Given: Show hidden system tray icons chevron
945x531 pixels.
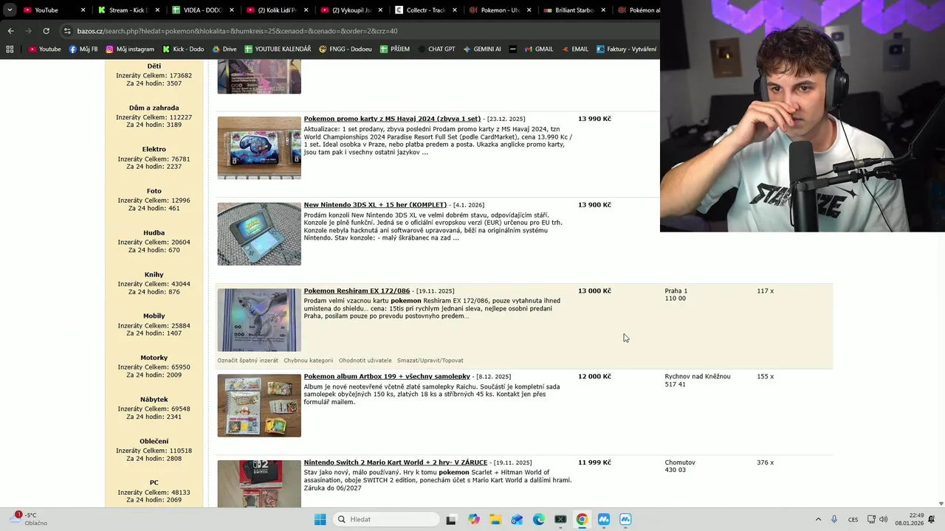Looking at the screenshot, I should coord(818,519).
